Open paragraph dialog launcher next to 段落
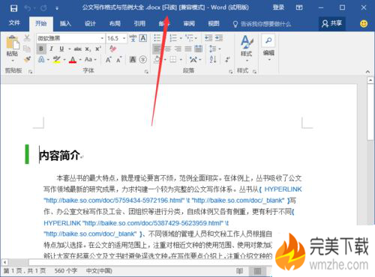 230,72
